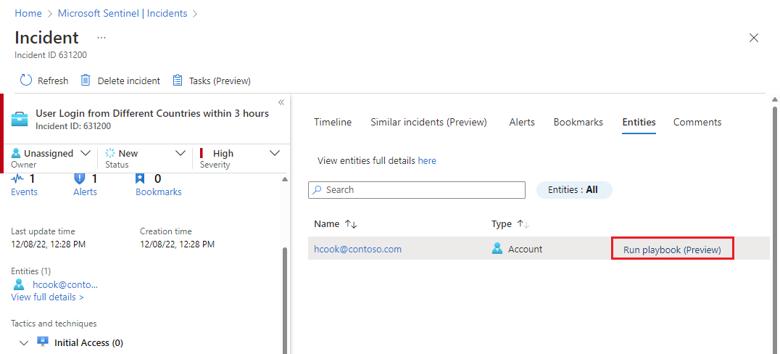The width and height of the screenshot is (780, 354).
Task: Collapse the Initial Access tactic
Action: tap(24, 342)
